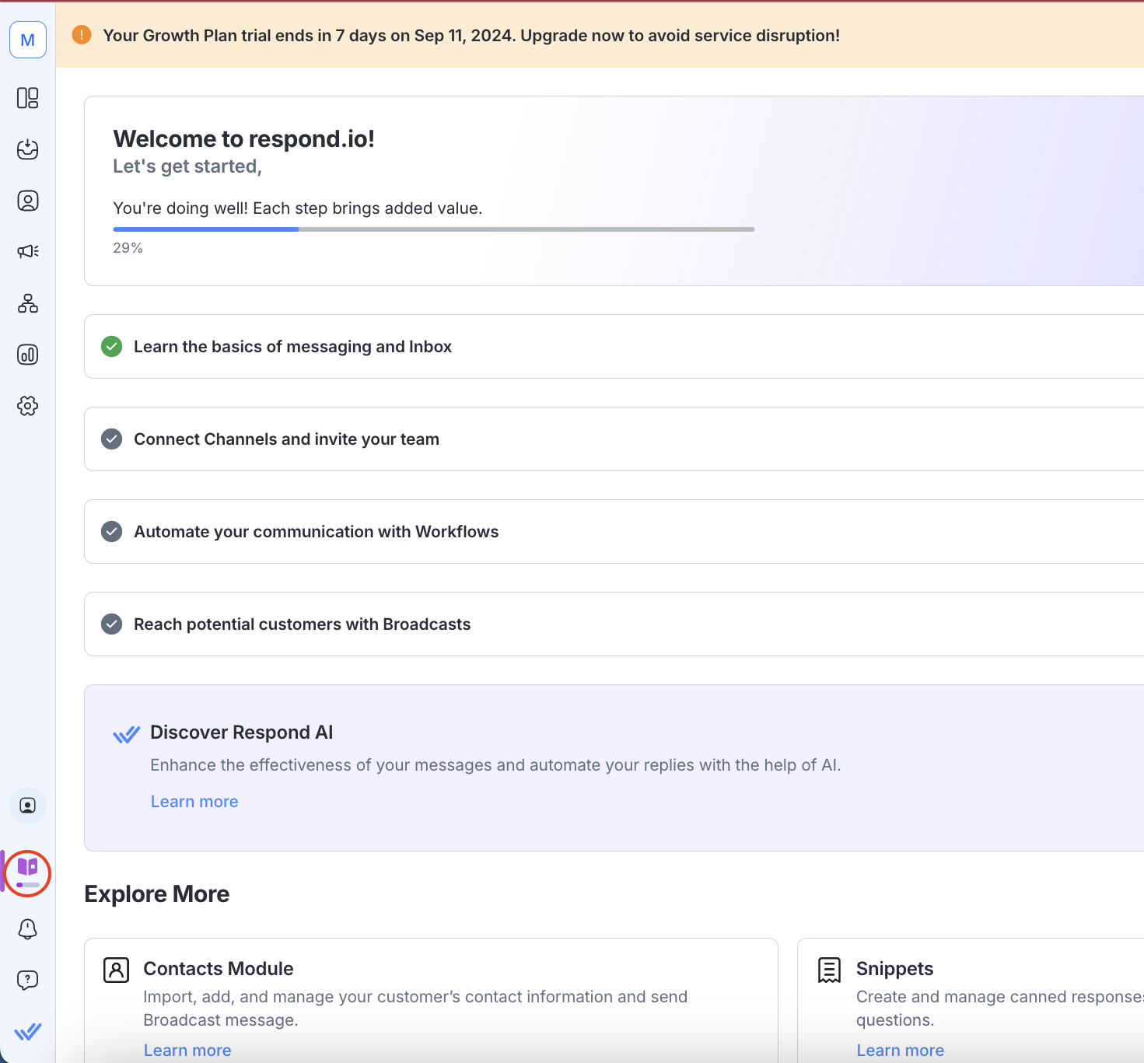Open the notifications bell icon
Viewport: 1144px width, 1063px height.
27,928
